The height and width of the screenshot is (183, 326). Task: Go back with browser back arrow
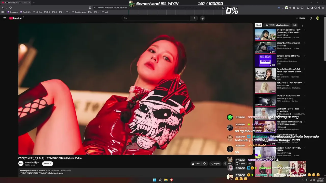(x=3, y=8)
